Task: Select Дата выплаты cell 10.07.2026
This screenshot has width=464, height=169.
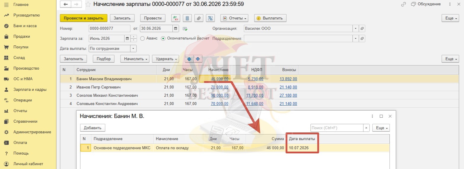Action: click(302, 148)
